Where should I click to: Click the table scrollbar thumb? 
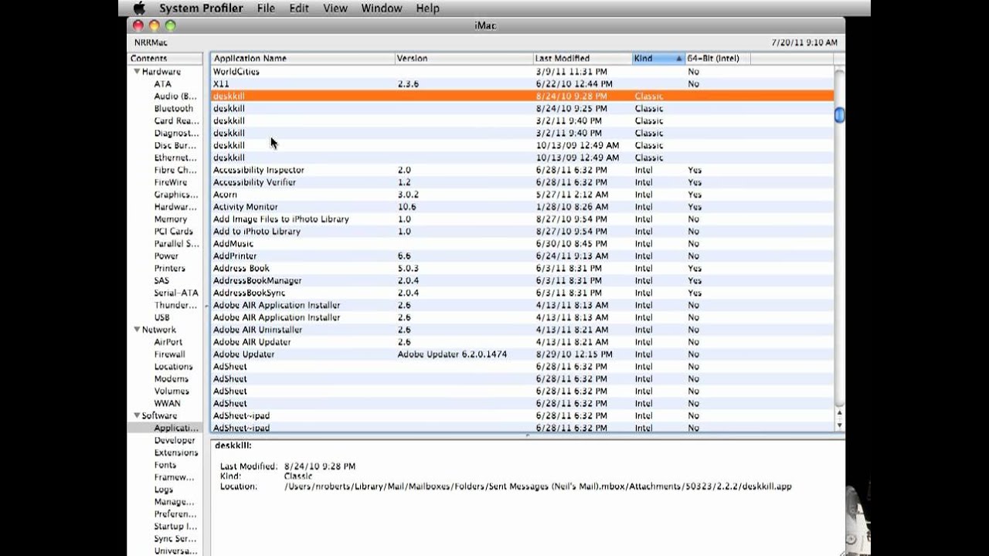[839, 115]
